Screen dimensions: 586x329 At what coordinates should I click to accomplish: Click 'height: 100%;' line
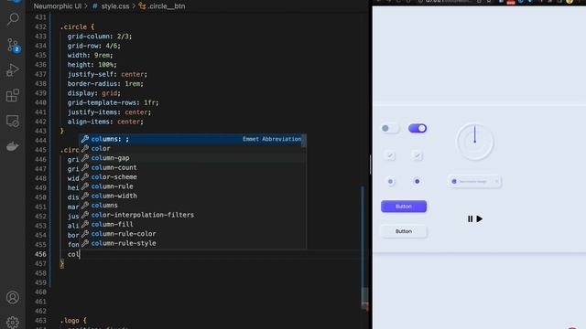tap(92, 65)
